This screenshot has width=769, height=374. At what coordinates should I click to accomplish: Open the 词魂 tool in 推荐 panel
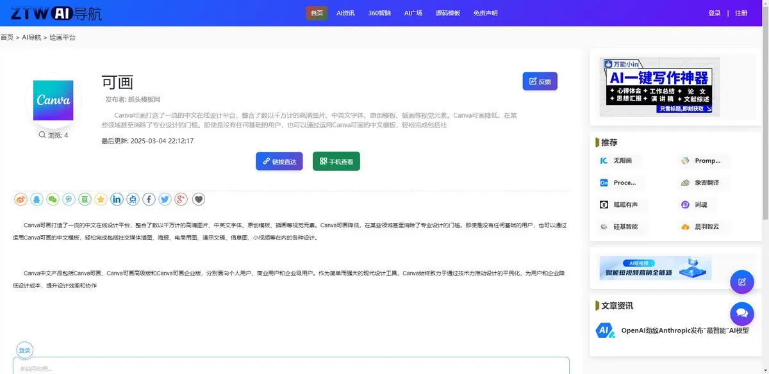click(698, 204)
